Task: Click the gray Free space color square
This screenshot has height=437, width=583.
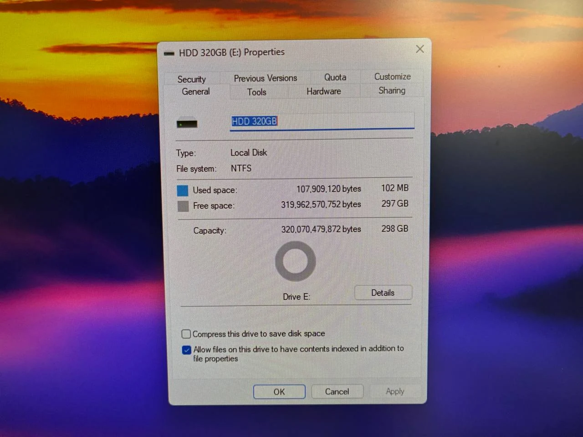Action: pos(183,206)
